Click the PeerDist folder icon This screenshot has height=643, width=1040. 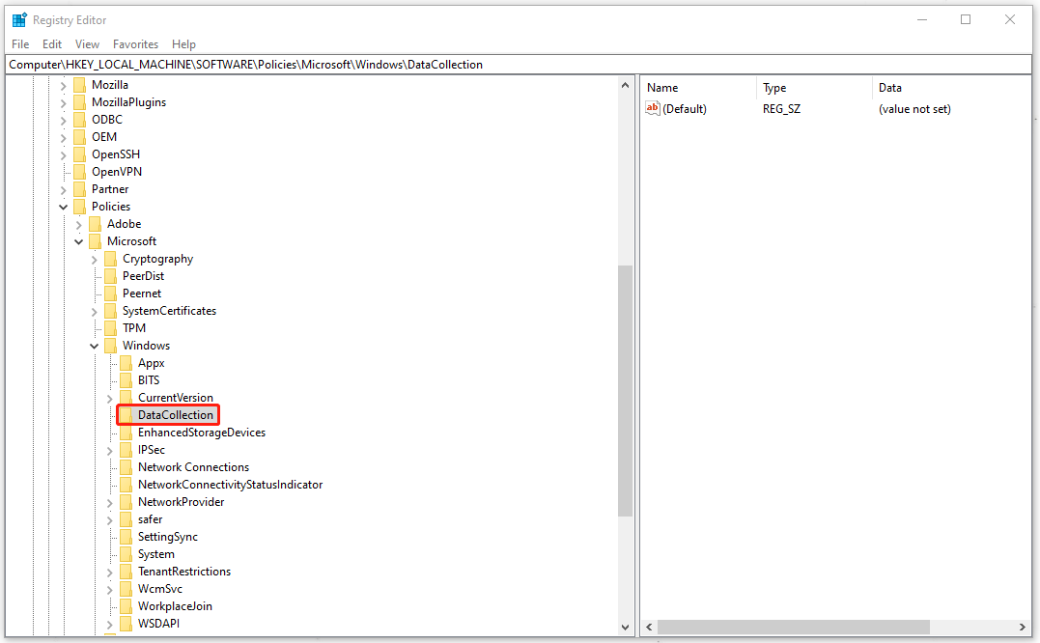coord(111,276)
